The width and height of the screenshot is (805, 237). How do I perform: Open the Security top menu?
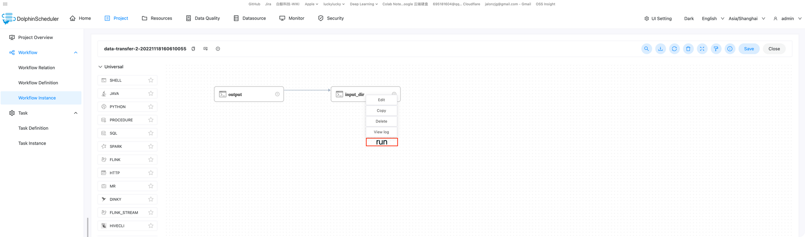point(331,18)
